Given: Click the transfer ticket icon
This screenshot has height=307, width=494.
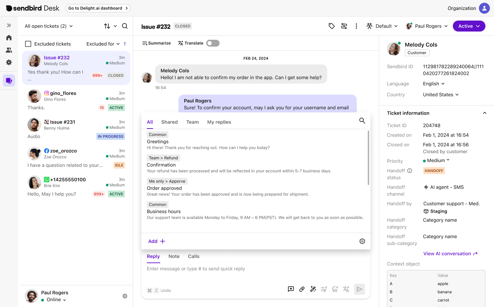Looking at the screenshot, I should tap(344, 26).
